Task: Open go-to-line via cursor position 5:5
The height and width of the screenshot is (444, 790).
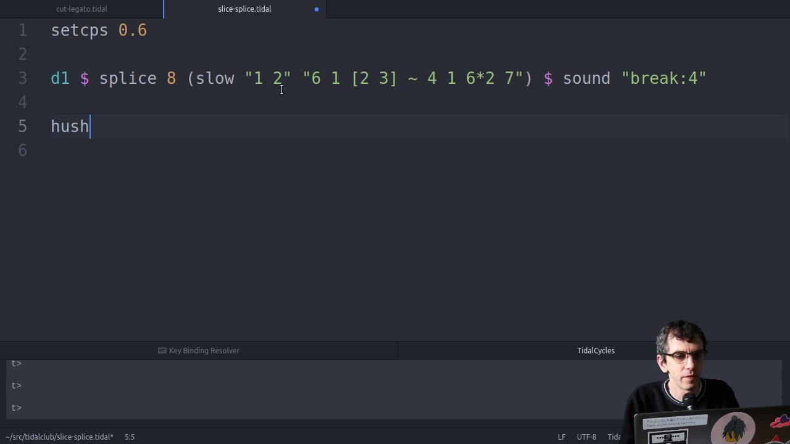Action: (130, 437)
